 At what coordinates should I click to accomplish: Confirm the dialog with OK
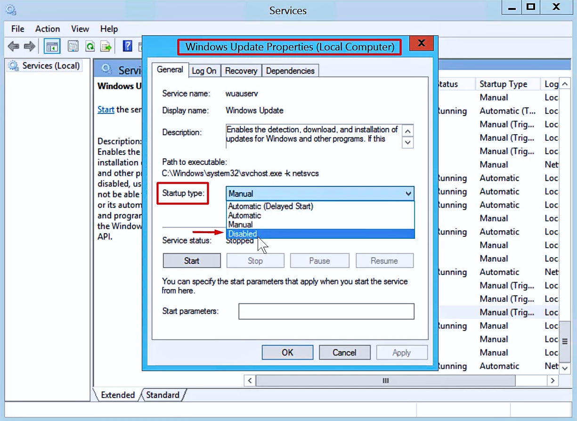tap(288, 353)
